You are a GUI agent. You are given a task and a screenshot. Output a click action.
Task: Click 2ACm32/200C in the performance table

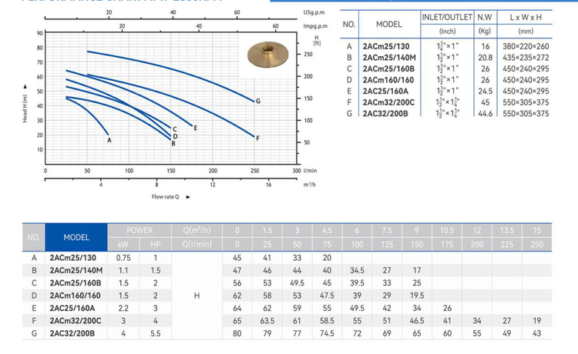click(76, 321)
